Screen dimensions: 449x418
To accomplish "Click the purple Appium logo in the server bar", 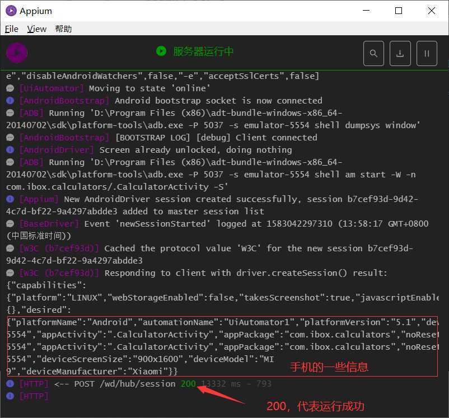I will (x=17, y=53).
